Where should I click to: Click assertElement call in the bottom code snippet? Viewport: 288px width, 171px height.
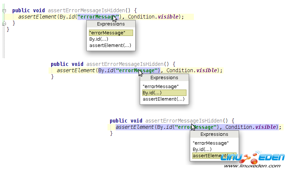pos(134,127)
